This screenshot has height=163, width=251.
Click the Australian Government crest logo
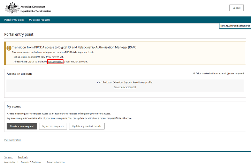(12, 8)
